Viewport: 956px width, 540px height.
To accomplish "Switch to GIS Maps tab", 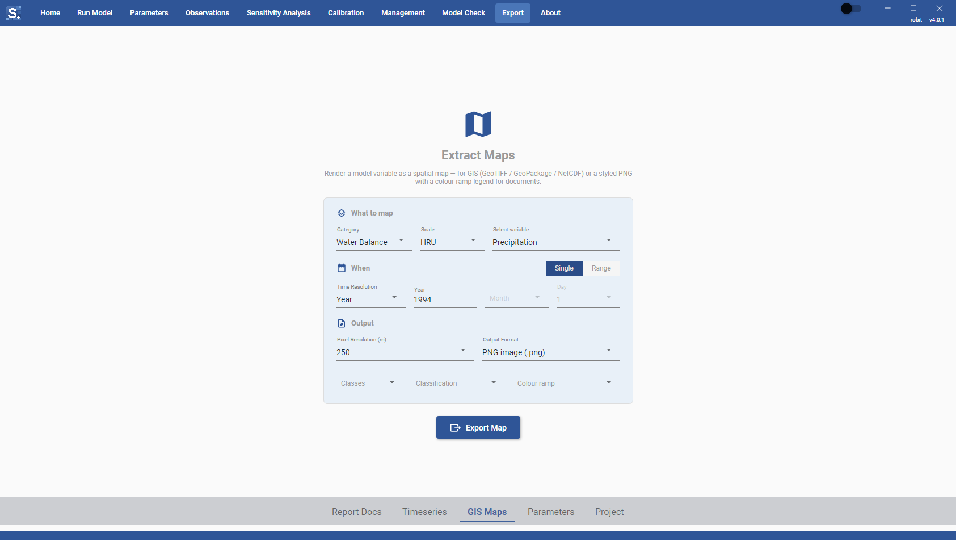I will 487,512.
